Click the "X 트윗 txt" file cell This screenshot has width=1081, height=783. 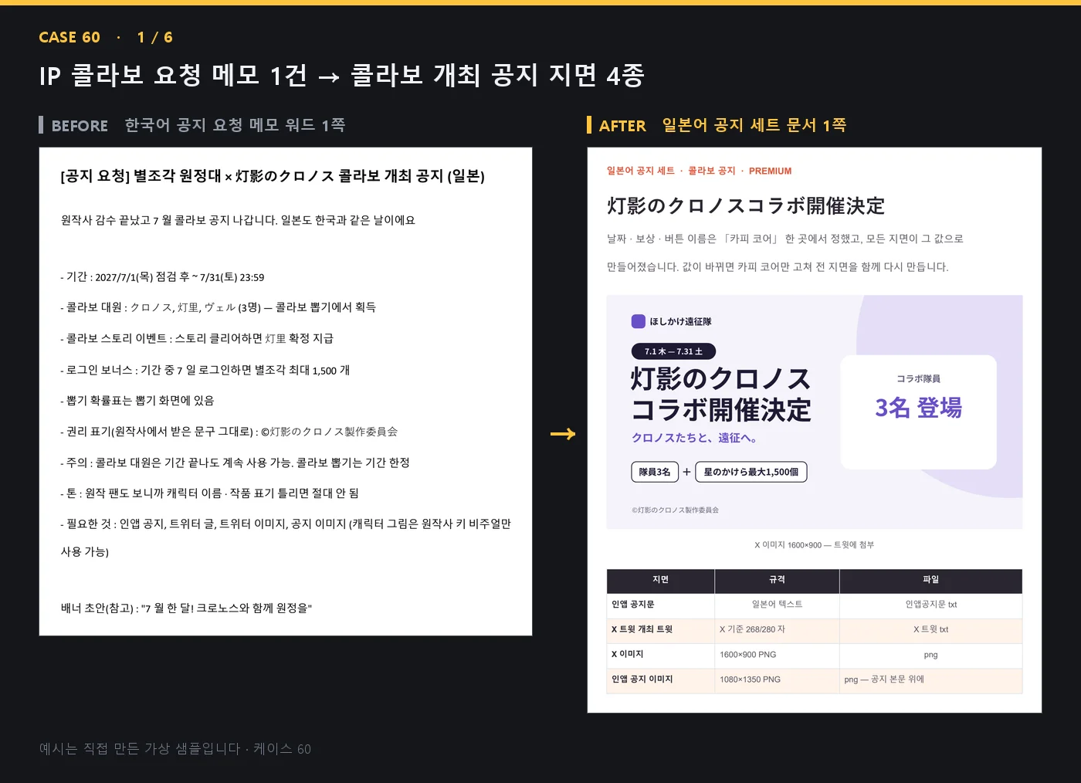(931, 629)
